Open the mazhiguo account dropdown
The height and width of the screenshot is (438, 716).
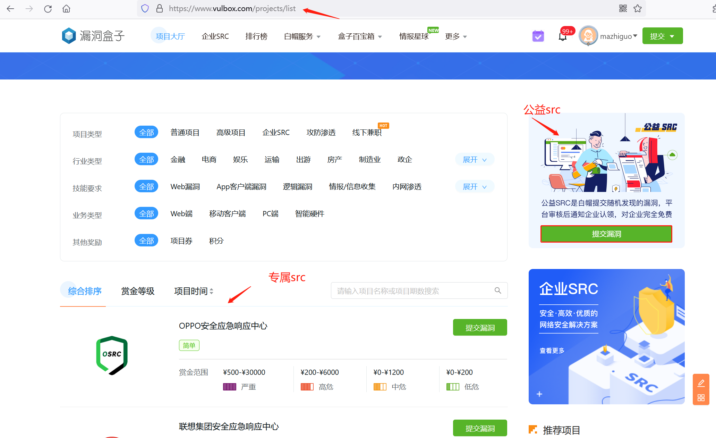(x=619, y=36)
